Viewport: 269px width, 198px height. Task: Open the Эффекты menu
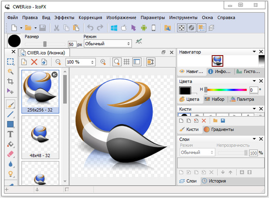[x=65, y=17]
